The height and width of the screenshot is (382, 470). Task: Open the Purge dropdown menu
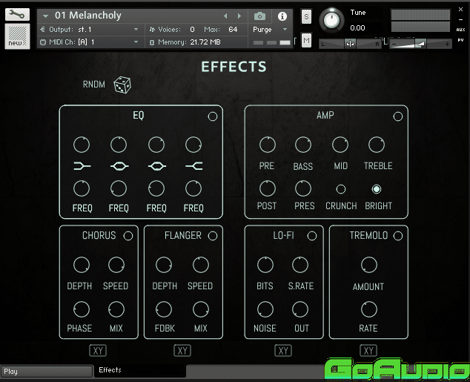pyautogui.click(x=271, y=30)
